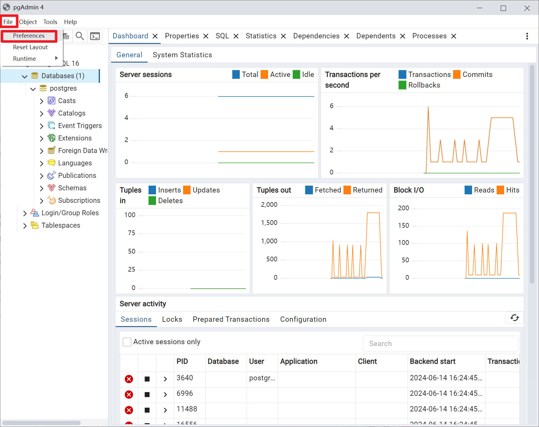Screen dimensions: 539x427
Task: Switch to the Dependencies tab
Action: tap(316, 36)
